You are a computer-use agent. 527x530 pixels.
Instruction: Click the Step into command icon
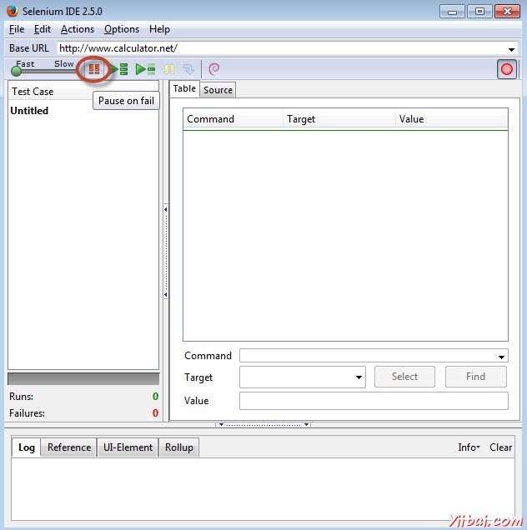pos(188,69)
